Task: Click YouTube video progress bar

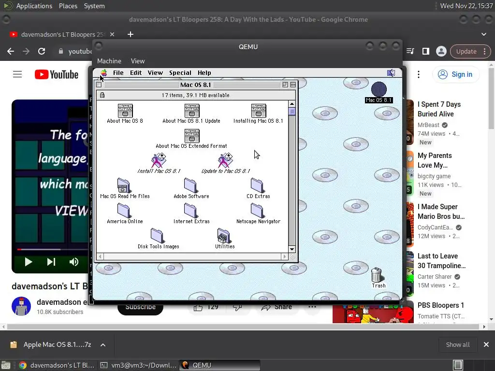Action: [x=52, y=249]
